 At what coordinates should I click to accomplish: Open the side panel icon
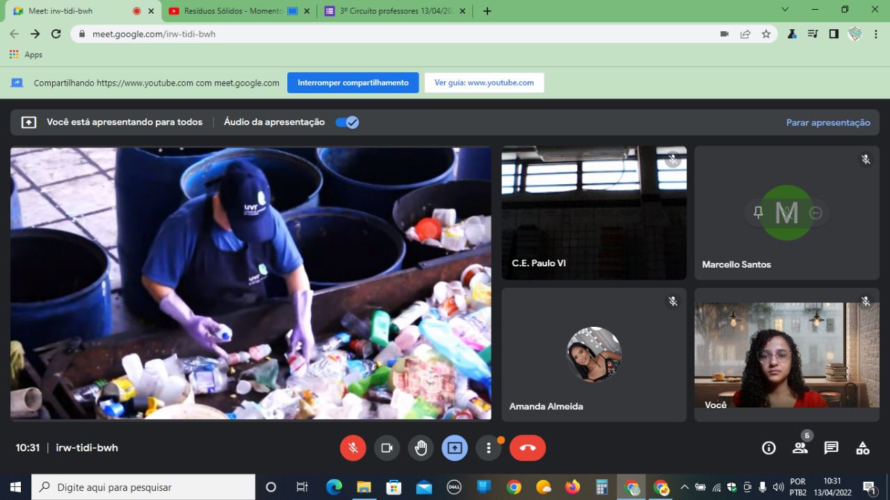click(834, 33)
